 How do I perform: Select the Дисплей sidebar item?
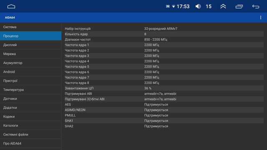[x=30, y=45]
